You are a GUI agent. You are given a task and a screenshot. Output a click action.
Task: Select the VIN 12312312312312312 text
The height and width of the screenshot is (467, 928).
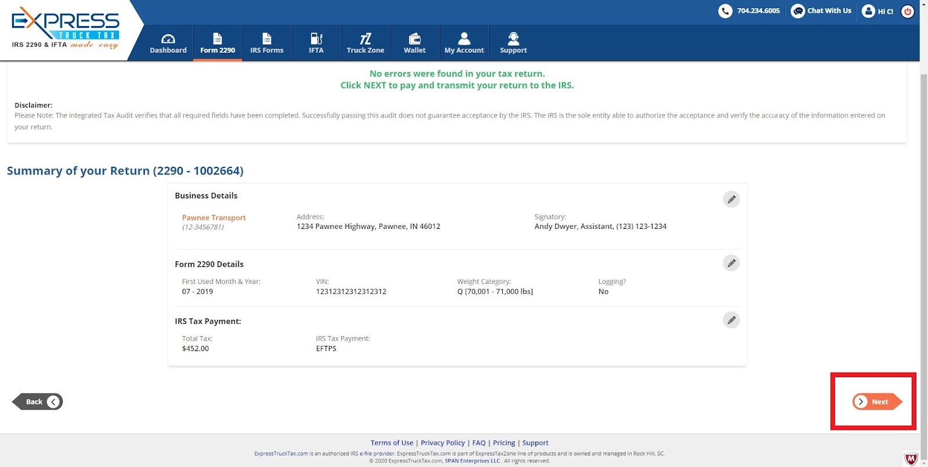[351, 291]
